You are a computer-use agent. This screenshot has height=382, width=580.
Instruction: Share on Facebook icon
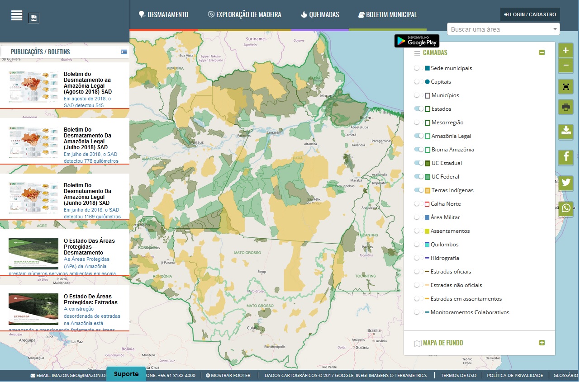(566, 157)
